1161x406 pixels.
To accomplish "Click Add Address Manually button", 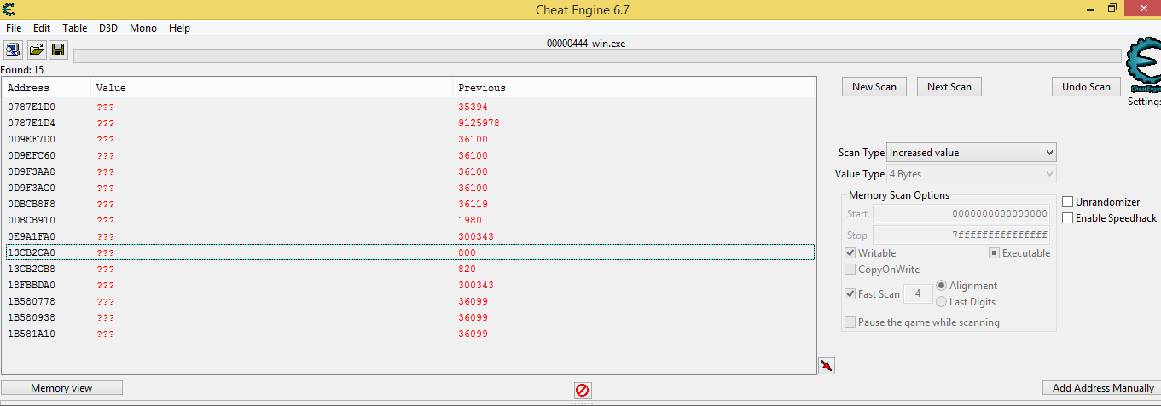I will pos(1103,388).
